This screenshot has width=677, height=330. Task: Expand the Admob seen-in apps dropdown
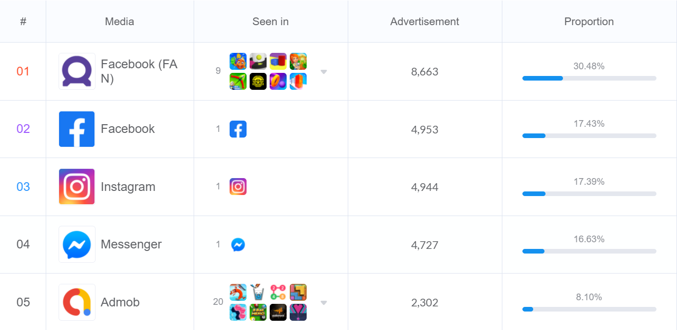(324, 303)
